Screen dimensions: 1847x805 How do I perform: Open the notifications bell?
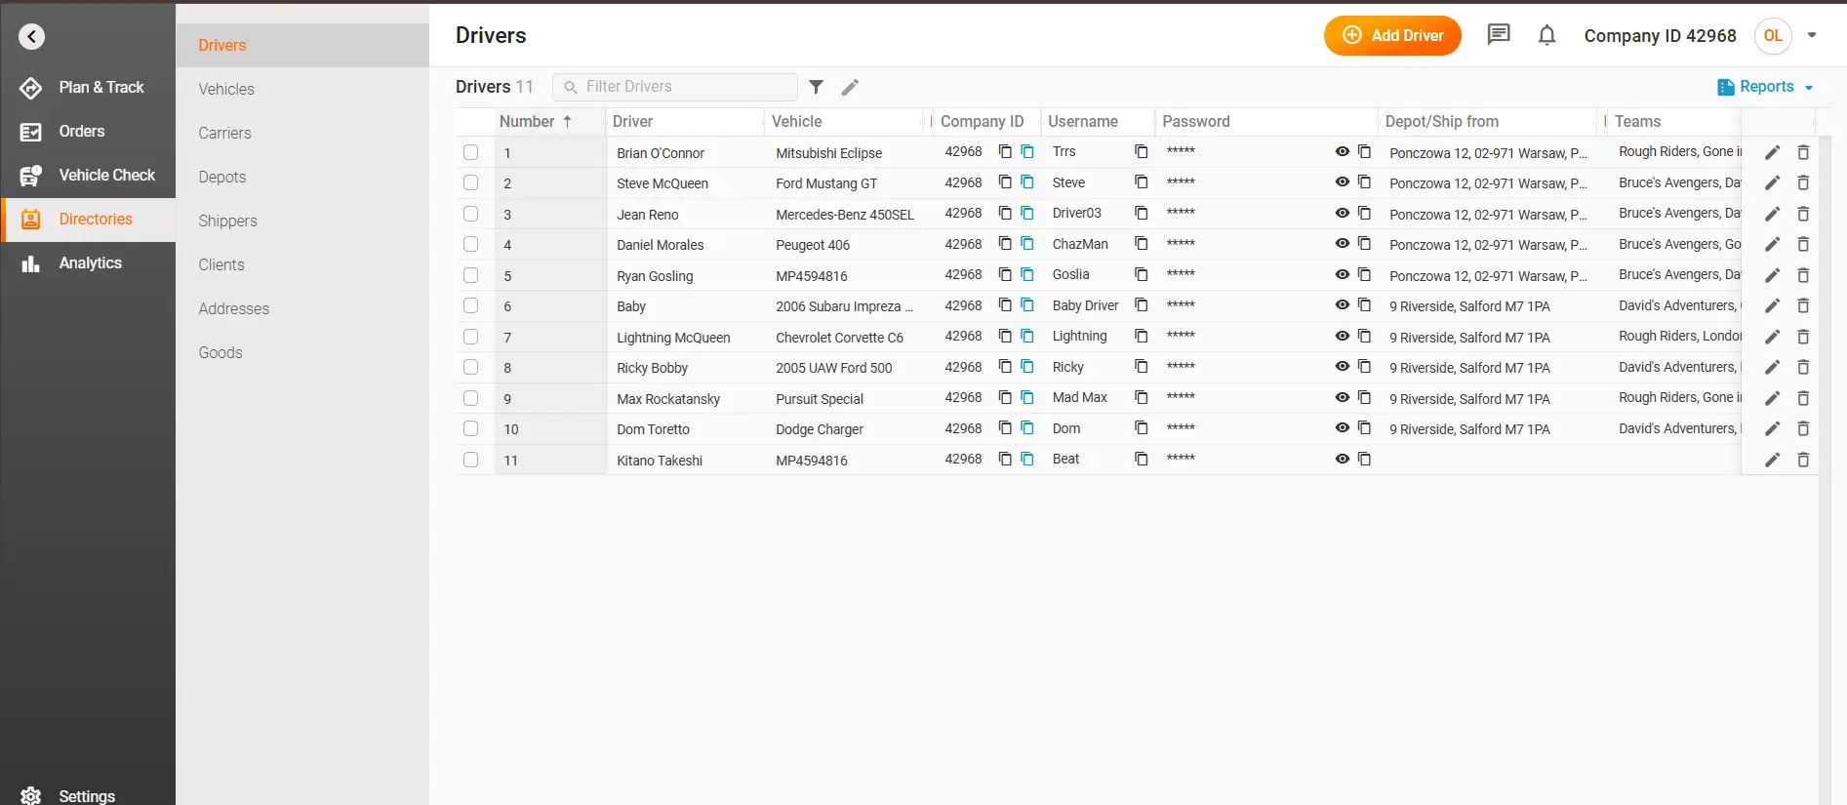point(1546,36)
